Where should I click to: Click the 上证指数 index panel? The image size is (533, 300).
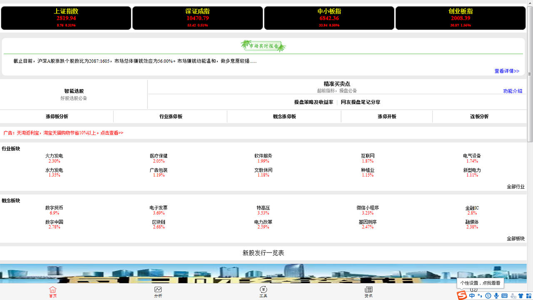click(x=66, y=18)
